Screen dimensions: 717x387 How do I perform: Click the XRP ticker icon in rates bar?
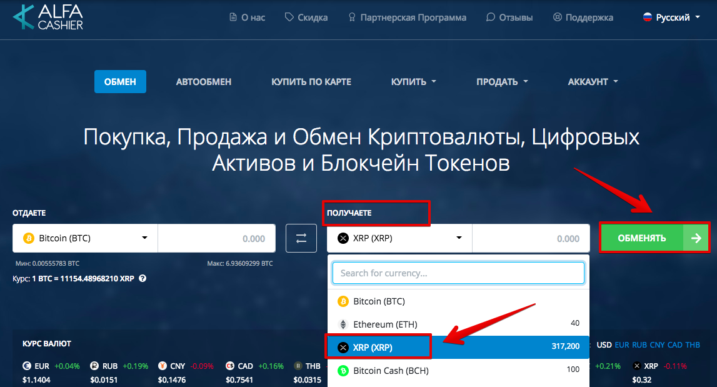click(x=636, y=366)
